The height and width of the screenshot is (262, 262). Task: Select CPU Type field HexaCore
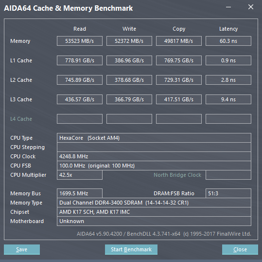[154, 138]
